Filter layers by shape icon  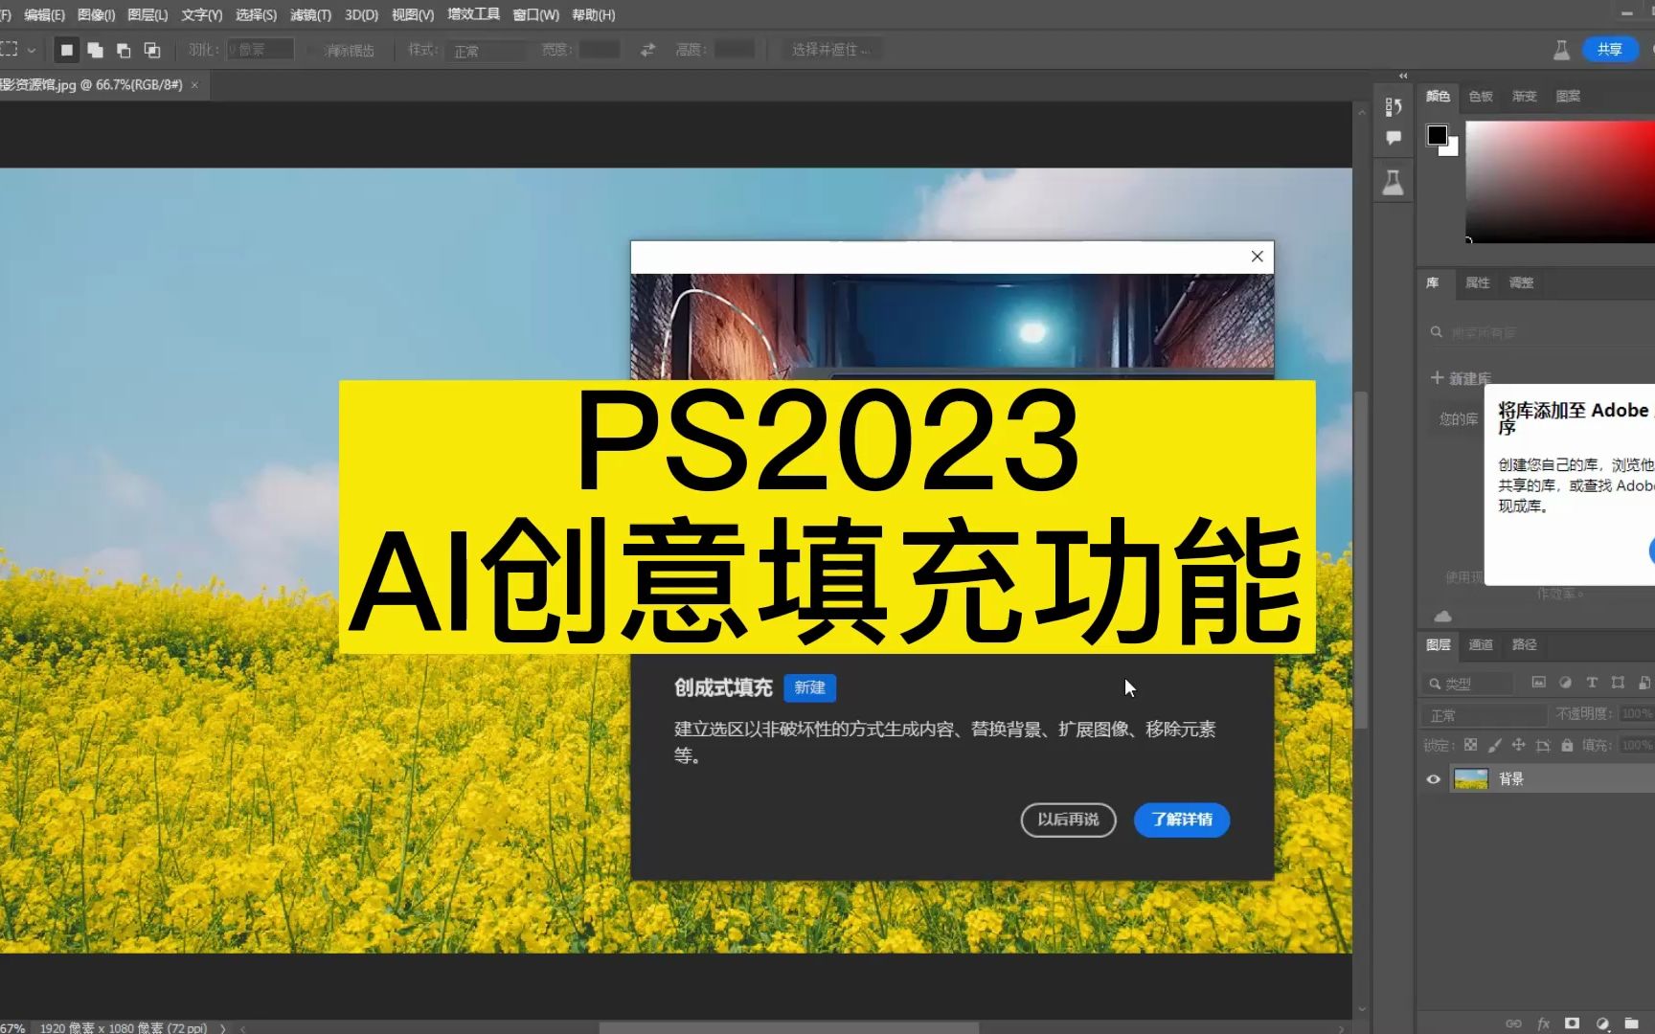pos(1618,683)
